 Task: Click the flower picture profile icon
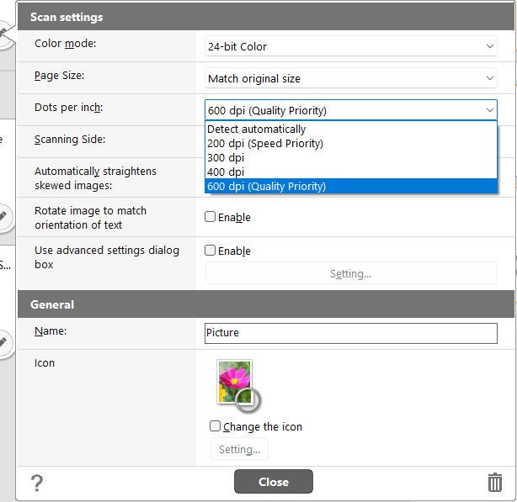pos(236,383)
